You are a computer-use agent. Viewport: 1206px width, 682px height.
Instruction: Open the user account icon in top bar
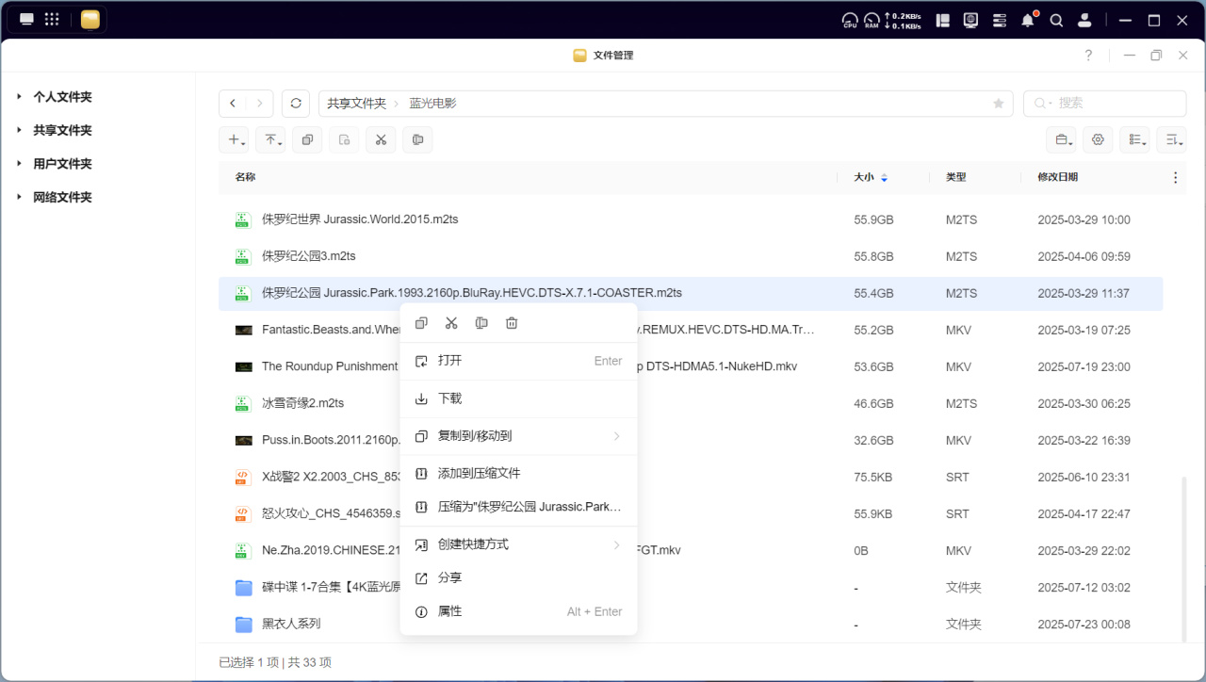click(1084, 20)
